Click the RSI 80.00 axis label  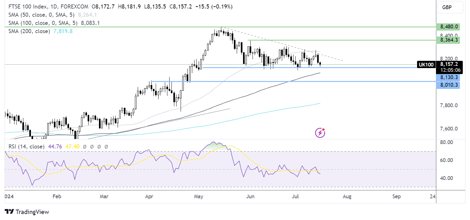(446, 142)
